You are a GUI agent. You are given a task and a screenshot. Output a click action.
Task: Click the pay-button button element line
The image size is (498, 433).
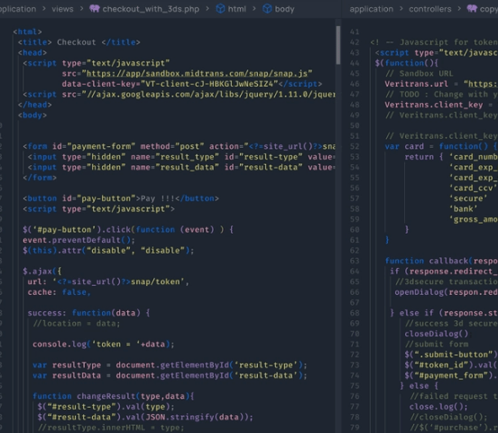121,198
